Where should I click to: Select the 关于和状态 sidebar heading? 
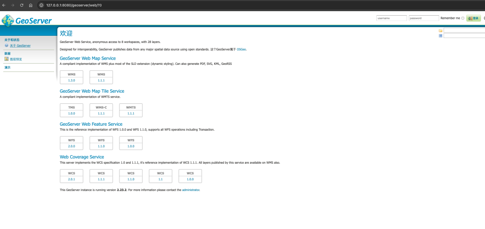coord(12,40)
